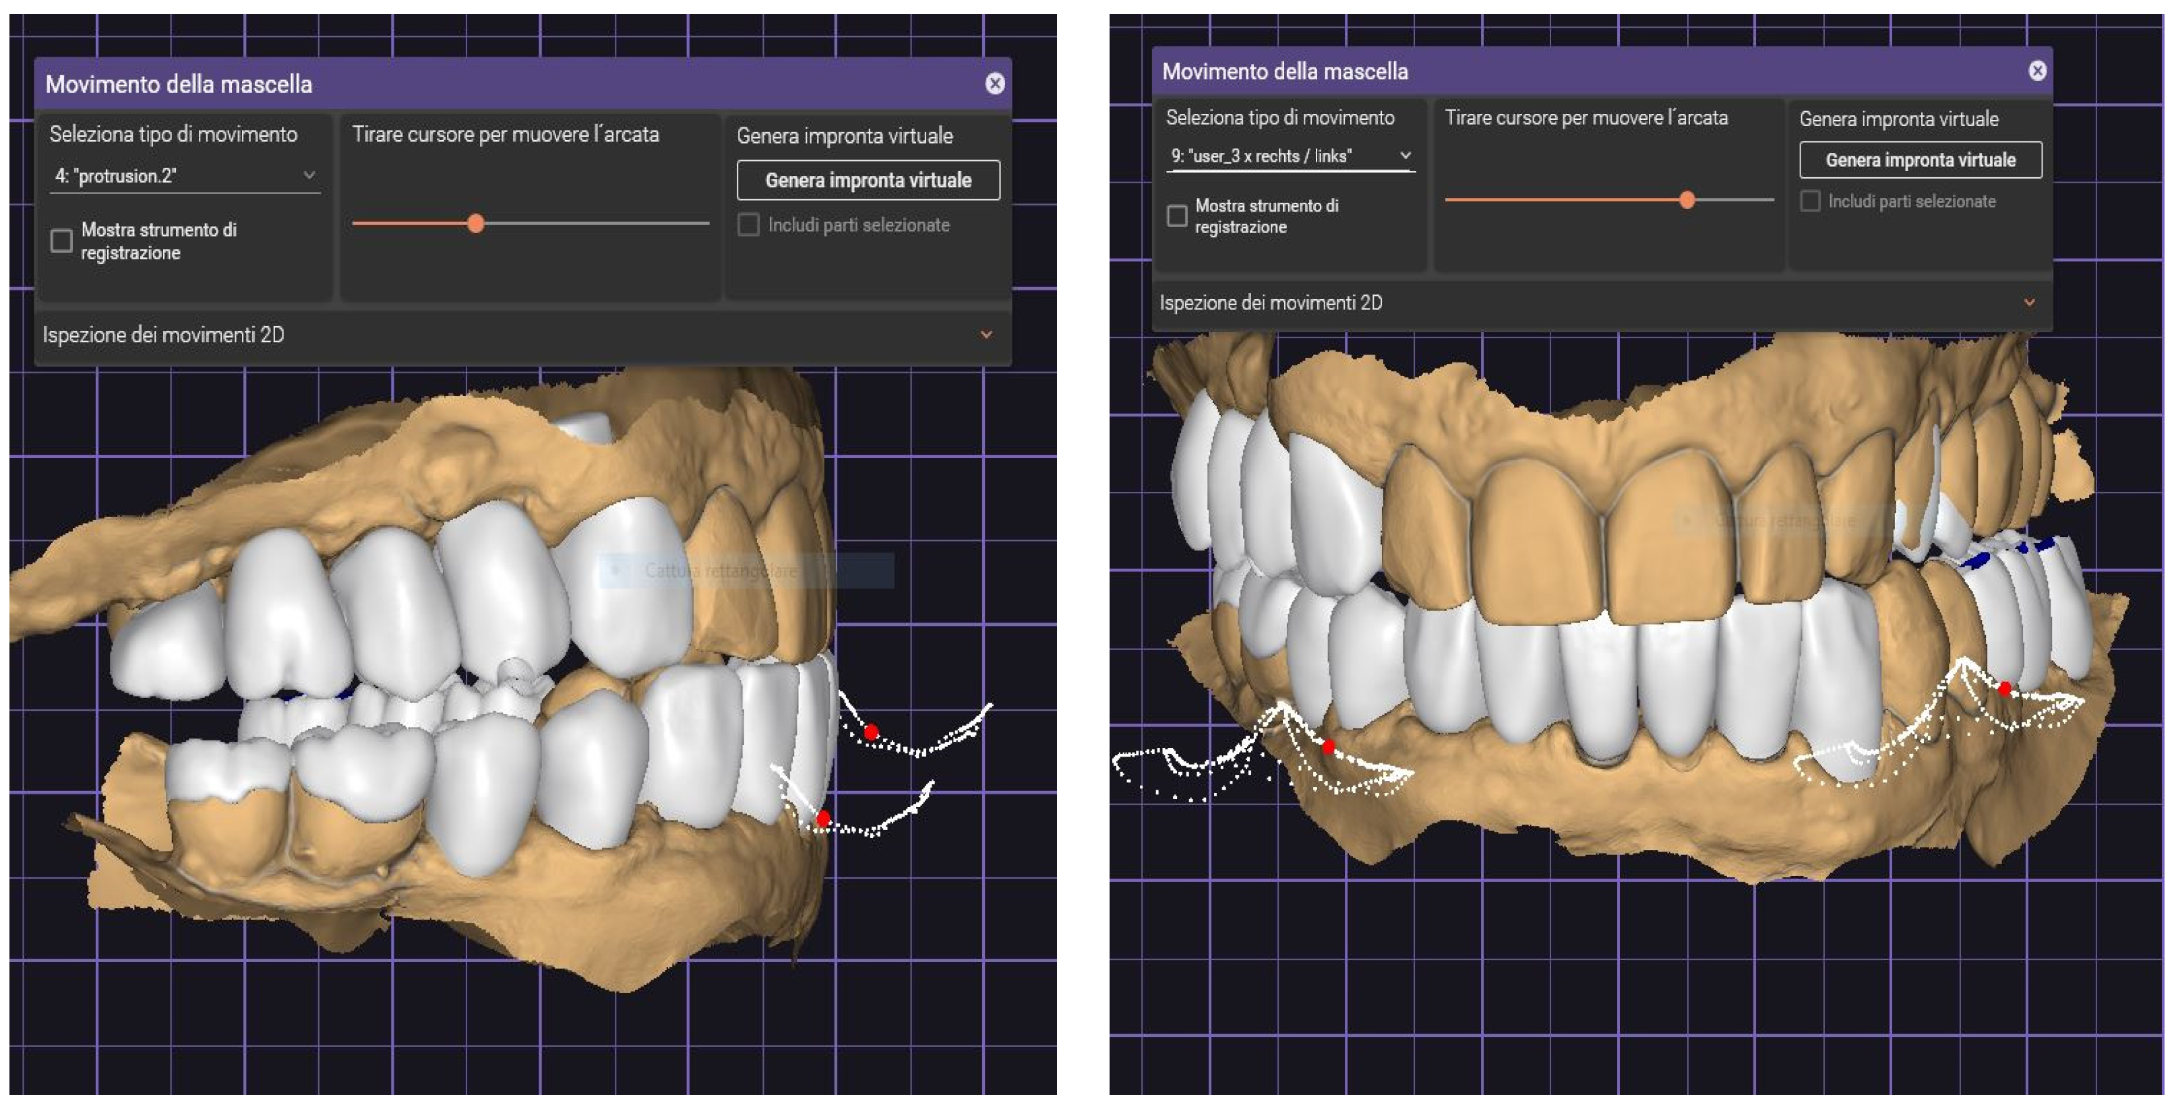2176x1111 pixels.
Task: Click upper red tracking point in protrusion view
Action: (x=871, y=732)
